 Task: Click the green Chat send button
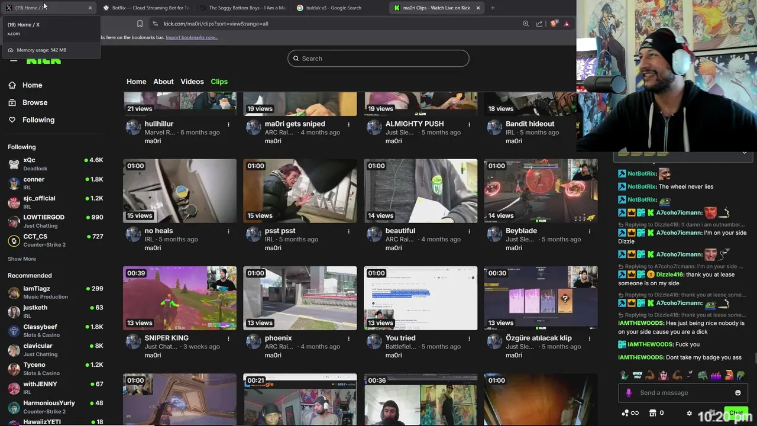[x=736, y=413]
